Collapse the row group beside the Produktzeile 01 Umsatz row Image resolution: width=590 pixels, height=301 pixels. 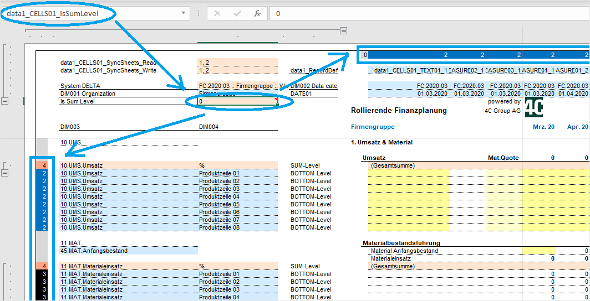pos(5,173)
